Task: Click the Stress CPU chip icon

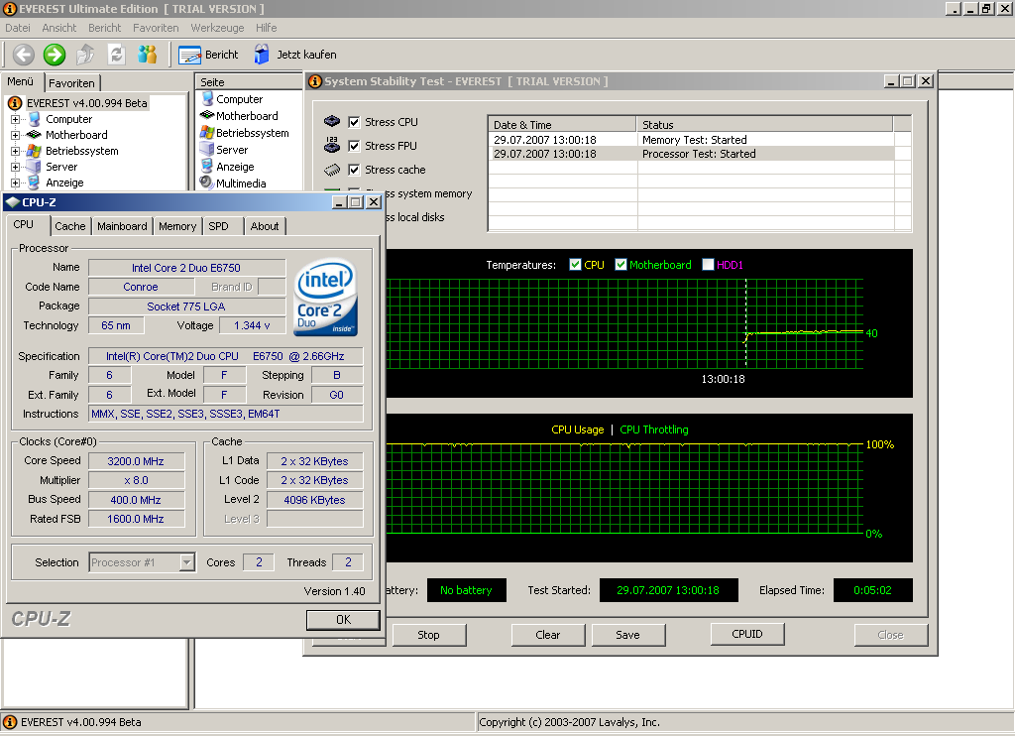Action: pyautogui.click(x=332, y=121)
